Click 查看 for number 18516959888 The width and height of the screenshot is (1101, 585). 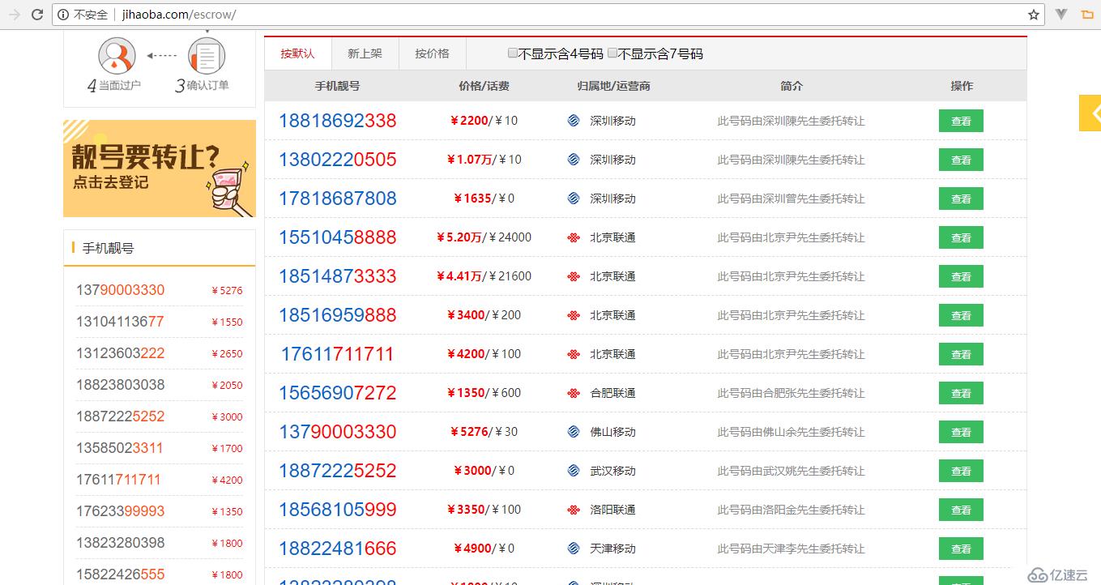point(961,315)
